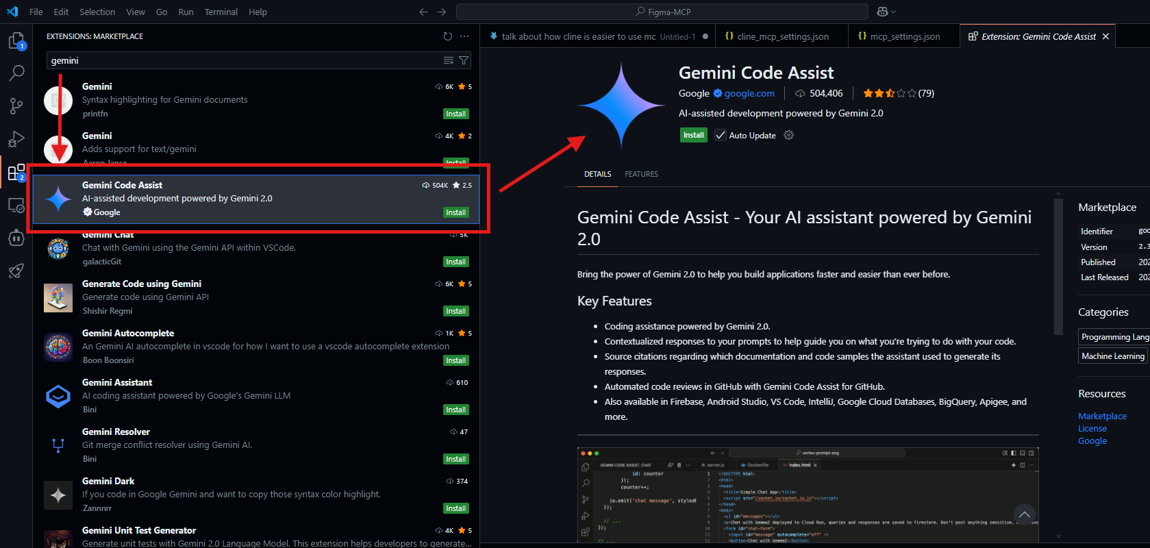1150x548 pixels.
Task: Open the Remote Explorer view
Action: click(16, 205)
